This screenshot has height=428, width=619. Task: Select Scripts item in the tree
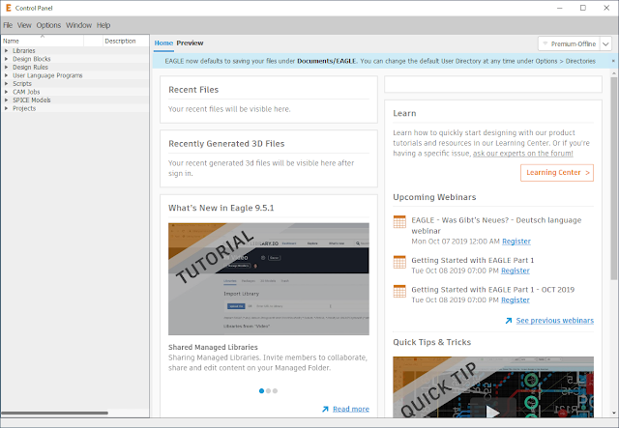[22, 84]
